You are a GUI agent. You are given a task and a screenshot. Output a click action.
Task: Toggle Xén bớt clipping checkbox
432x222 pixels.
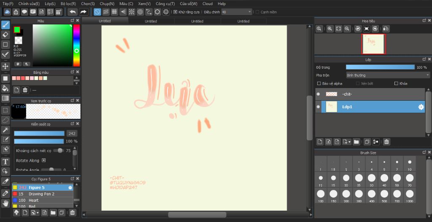(x=358, y=83)
